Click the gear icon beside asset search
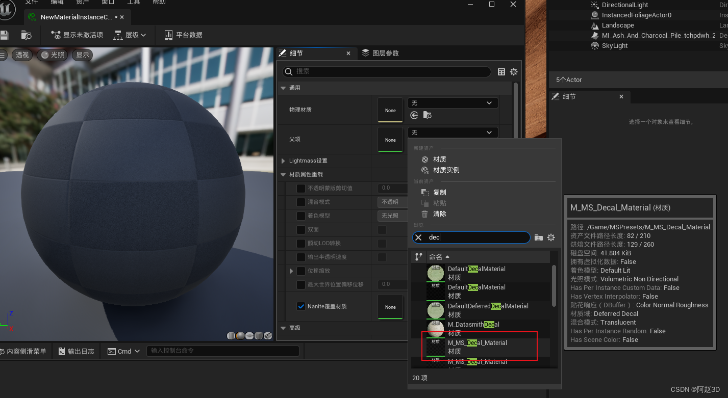728x398 pixels. (x=551, y=237)
